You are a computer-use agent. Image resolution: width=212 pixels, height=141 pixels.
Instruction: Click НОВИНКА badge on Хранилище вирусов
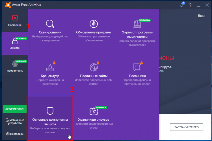101,107
